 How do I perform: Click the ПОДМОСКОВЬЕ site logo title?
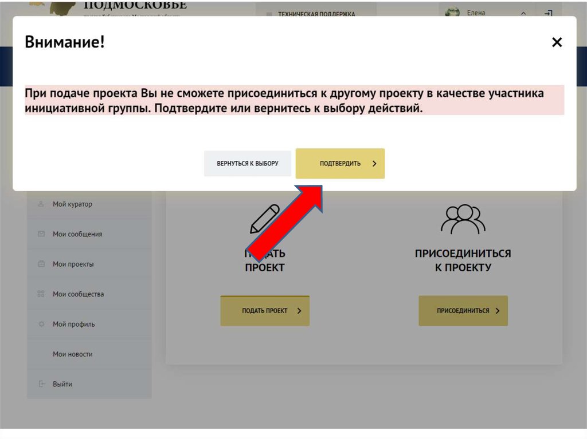(x=135, y=5)
